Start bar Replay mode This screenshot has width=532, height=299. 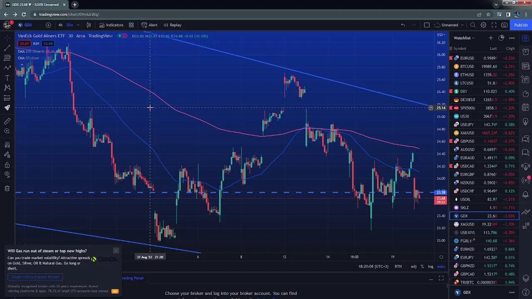pos(172,25)
